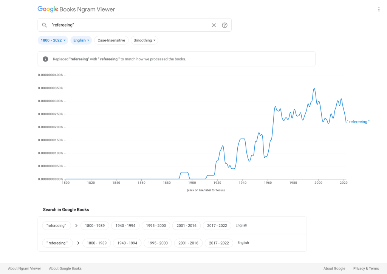The image size is (387, 274).
Task: Click the info icon in replacement notice
Action: coord(45,59)
